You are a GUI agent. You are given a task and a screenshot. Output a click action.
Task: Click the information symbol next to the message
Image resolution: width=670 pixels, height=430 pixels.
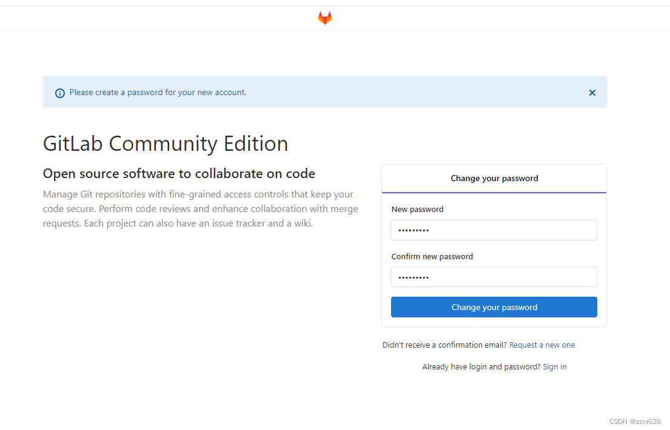coord(59,93)
